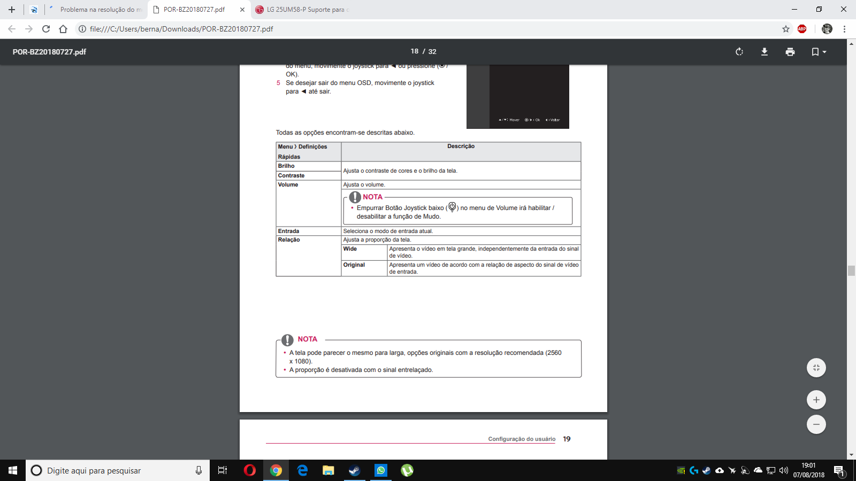This screenshot has width=856, height=481.
Task: Open the Chrome three-dot menu
Action: click(845, 29)
